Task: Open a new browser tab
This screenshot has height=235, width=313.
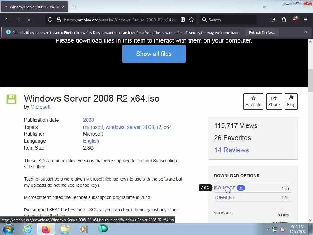Action: (75, 7)
